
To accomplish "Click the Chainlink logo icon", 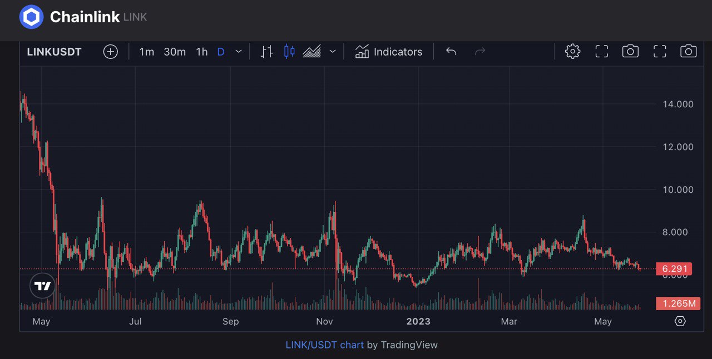I will tap(31, 17).
